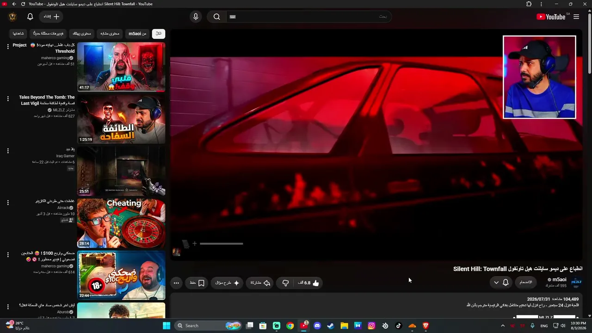Open YouTube notifications bell in the header

tap(30, 17)
